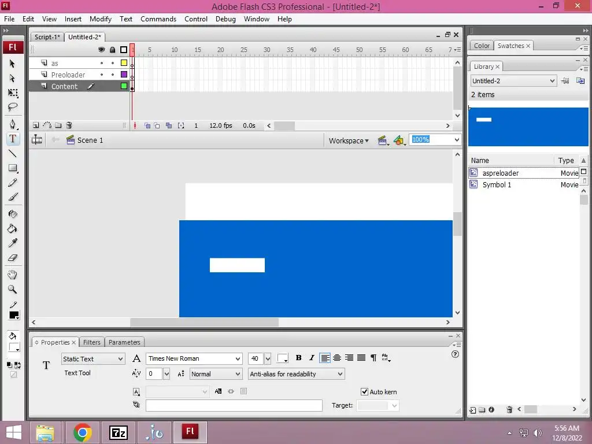Open the Untitled-2 library document dropdown
Image resolution: width=592 pixels, height=444 pixels.
(x=513, y=81)
